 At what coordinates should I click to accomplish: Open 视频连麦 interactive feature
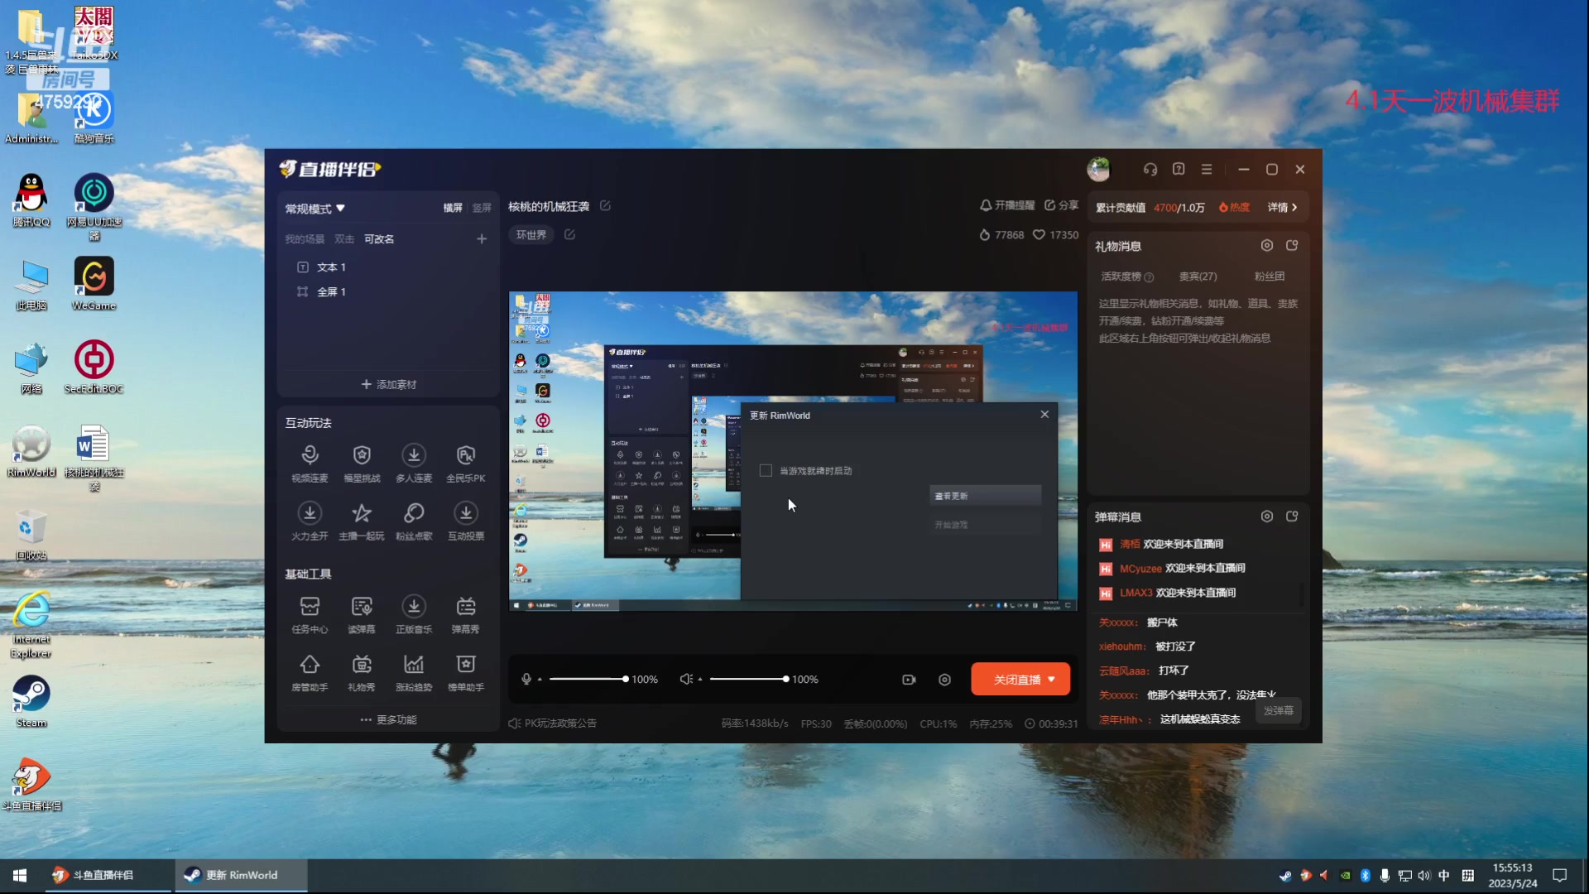(x=310, y=463)
